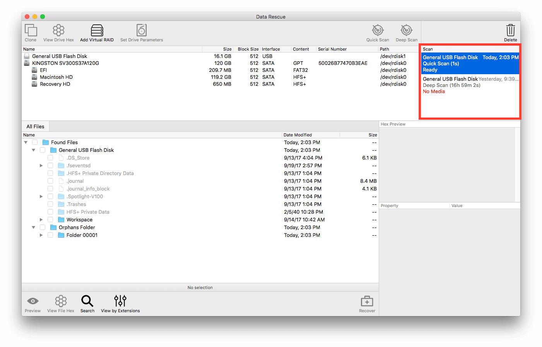The image size is (542, 347).
Task: Click View by Extensions option
Action: (x=120, y=303)
